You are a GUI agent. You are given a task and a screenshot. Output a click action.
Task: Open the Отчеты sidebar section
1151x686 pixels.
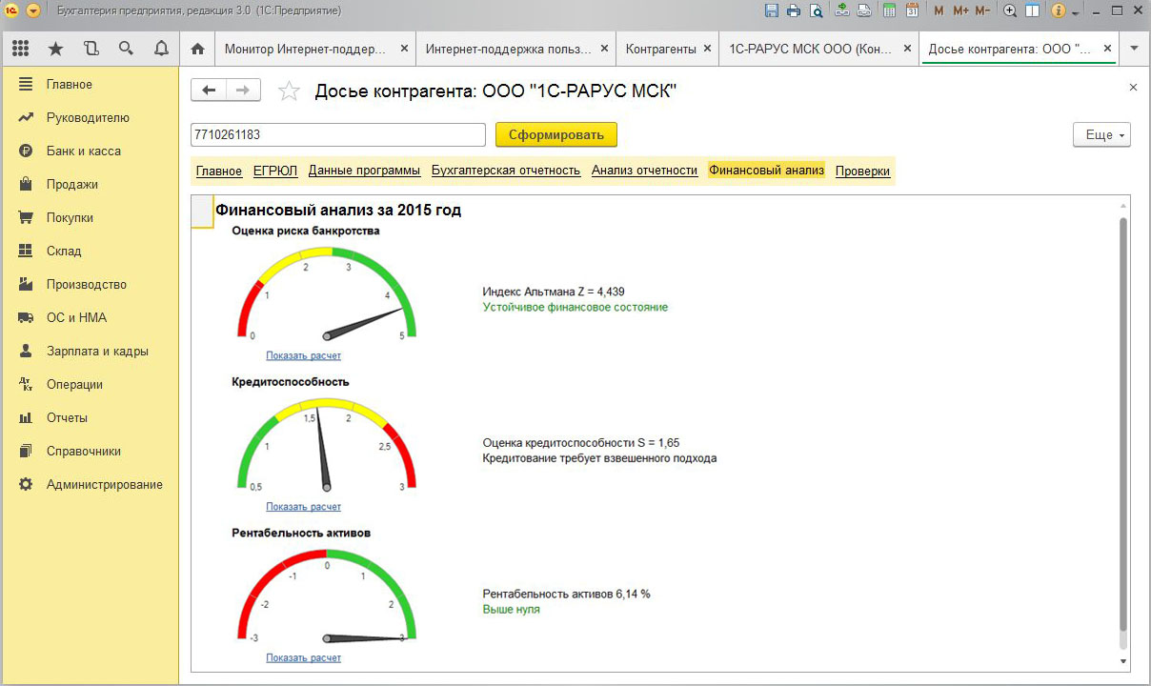tap(90, 418)
